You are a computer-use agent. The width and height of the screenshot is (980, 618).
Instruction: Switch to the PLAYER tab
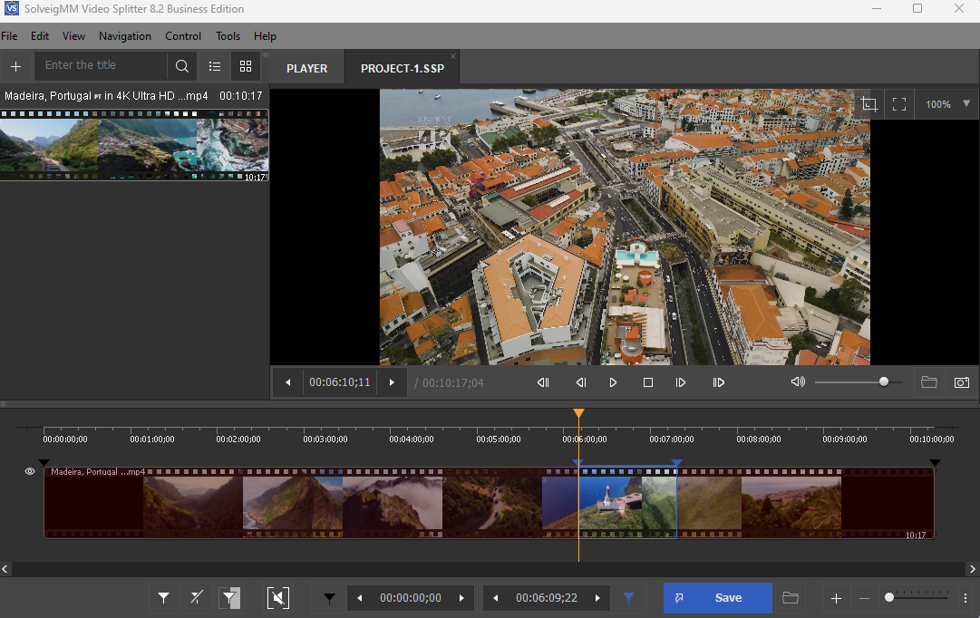[x=306, y=68]
